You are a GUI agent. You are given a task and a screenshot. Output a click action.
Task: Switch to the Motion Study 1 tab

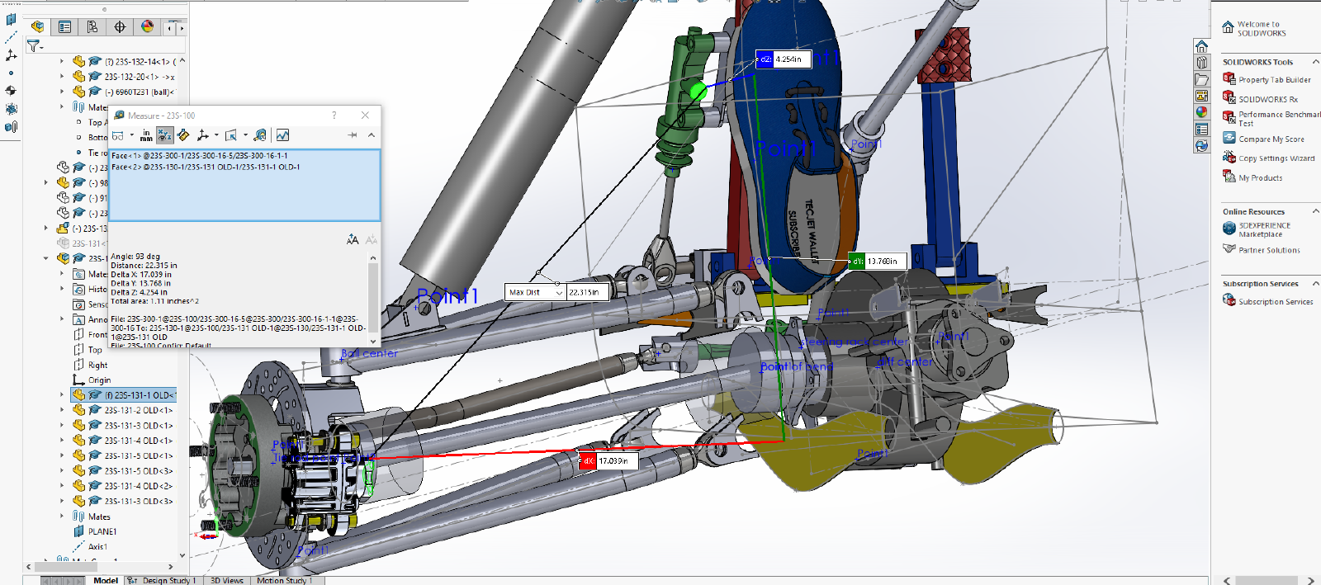284,580
